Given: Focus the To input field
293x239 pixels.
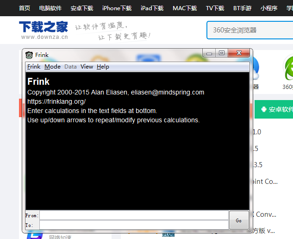Looking at the screenshot, I should coord(134,225).
